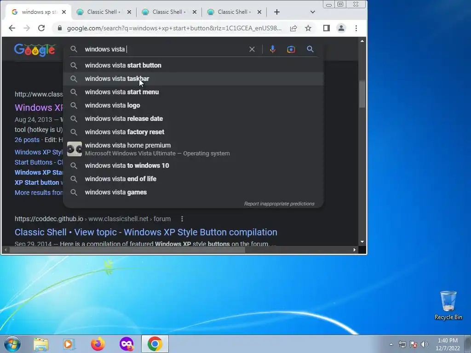
Task: Click the Chrome address bar URL
Action: (174, 28)
